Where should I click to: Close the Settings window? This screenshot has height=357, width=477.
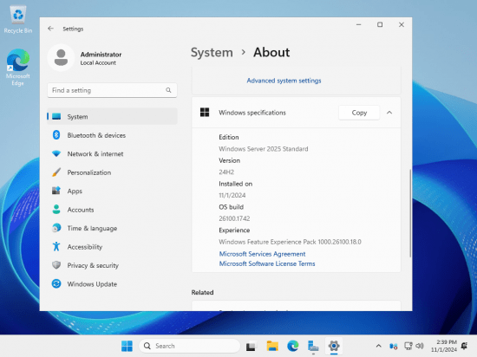coord(402,24)
